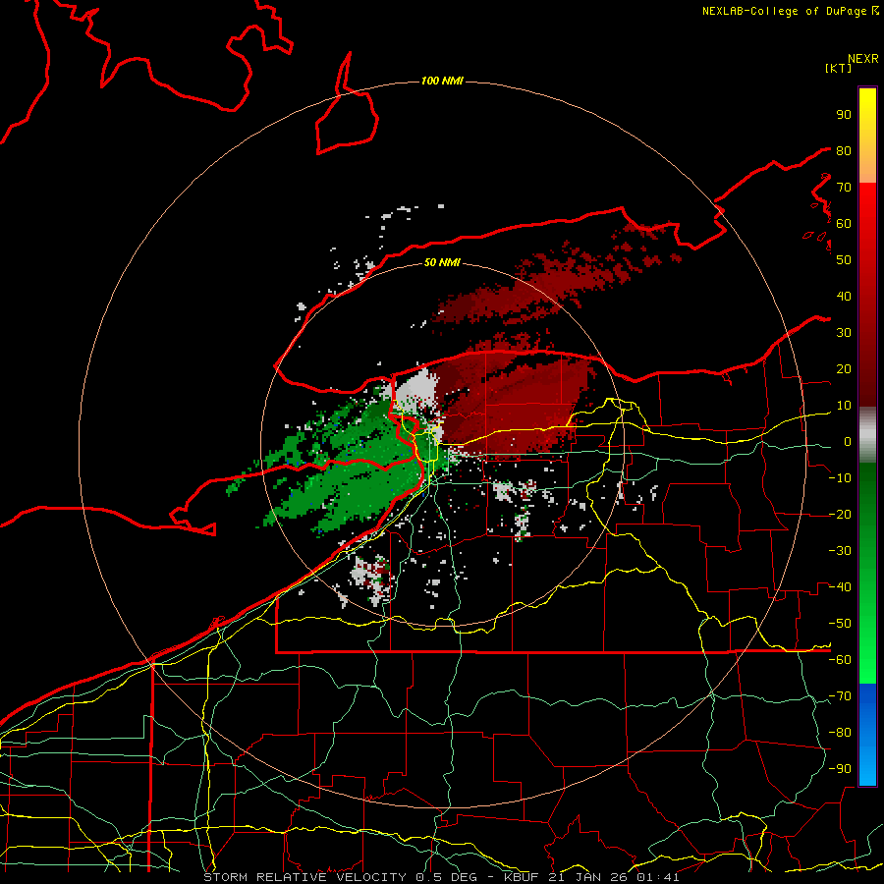Click the positive 20 value on velocity scale
Image resolution: width=884 pixels, height=884 pixels.
tap(844, 369)
